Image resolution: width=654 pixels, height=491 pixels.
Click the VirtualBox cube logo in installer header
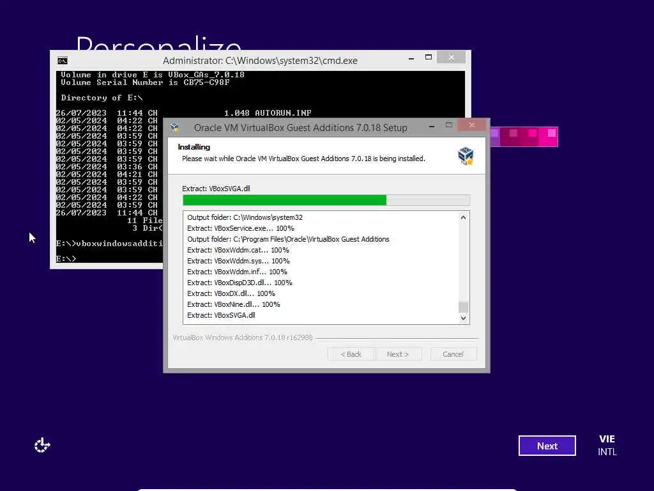466,156
